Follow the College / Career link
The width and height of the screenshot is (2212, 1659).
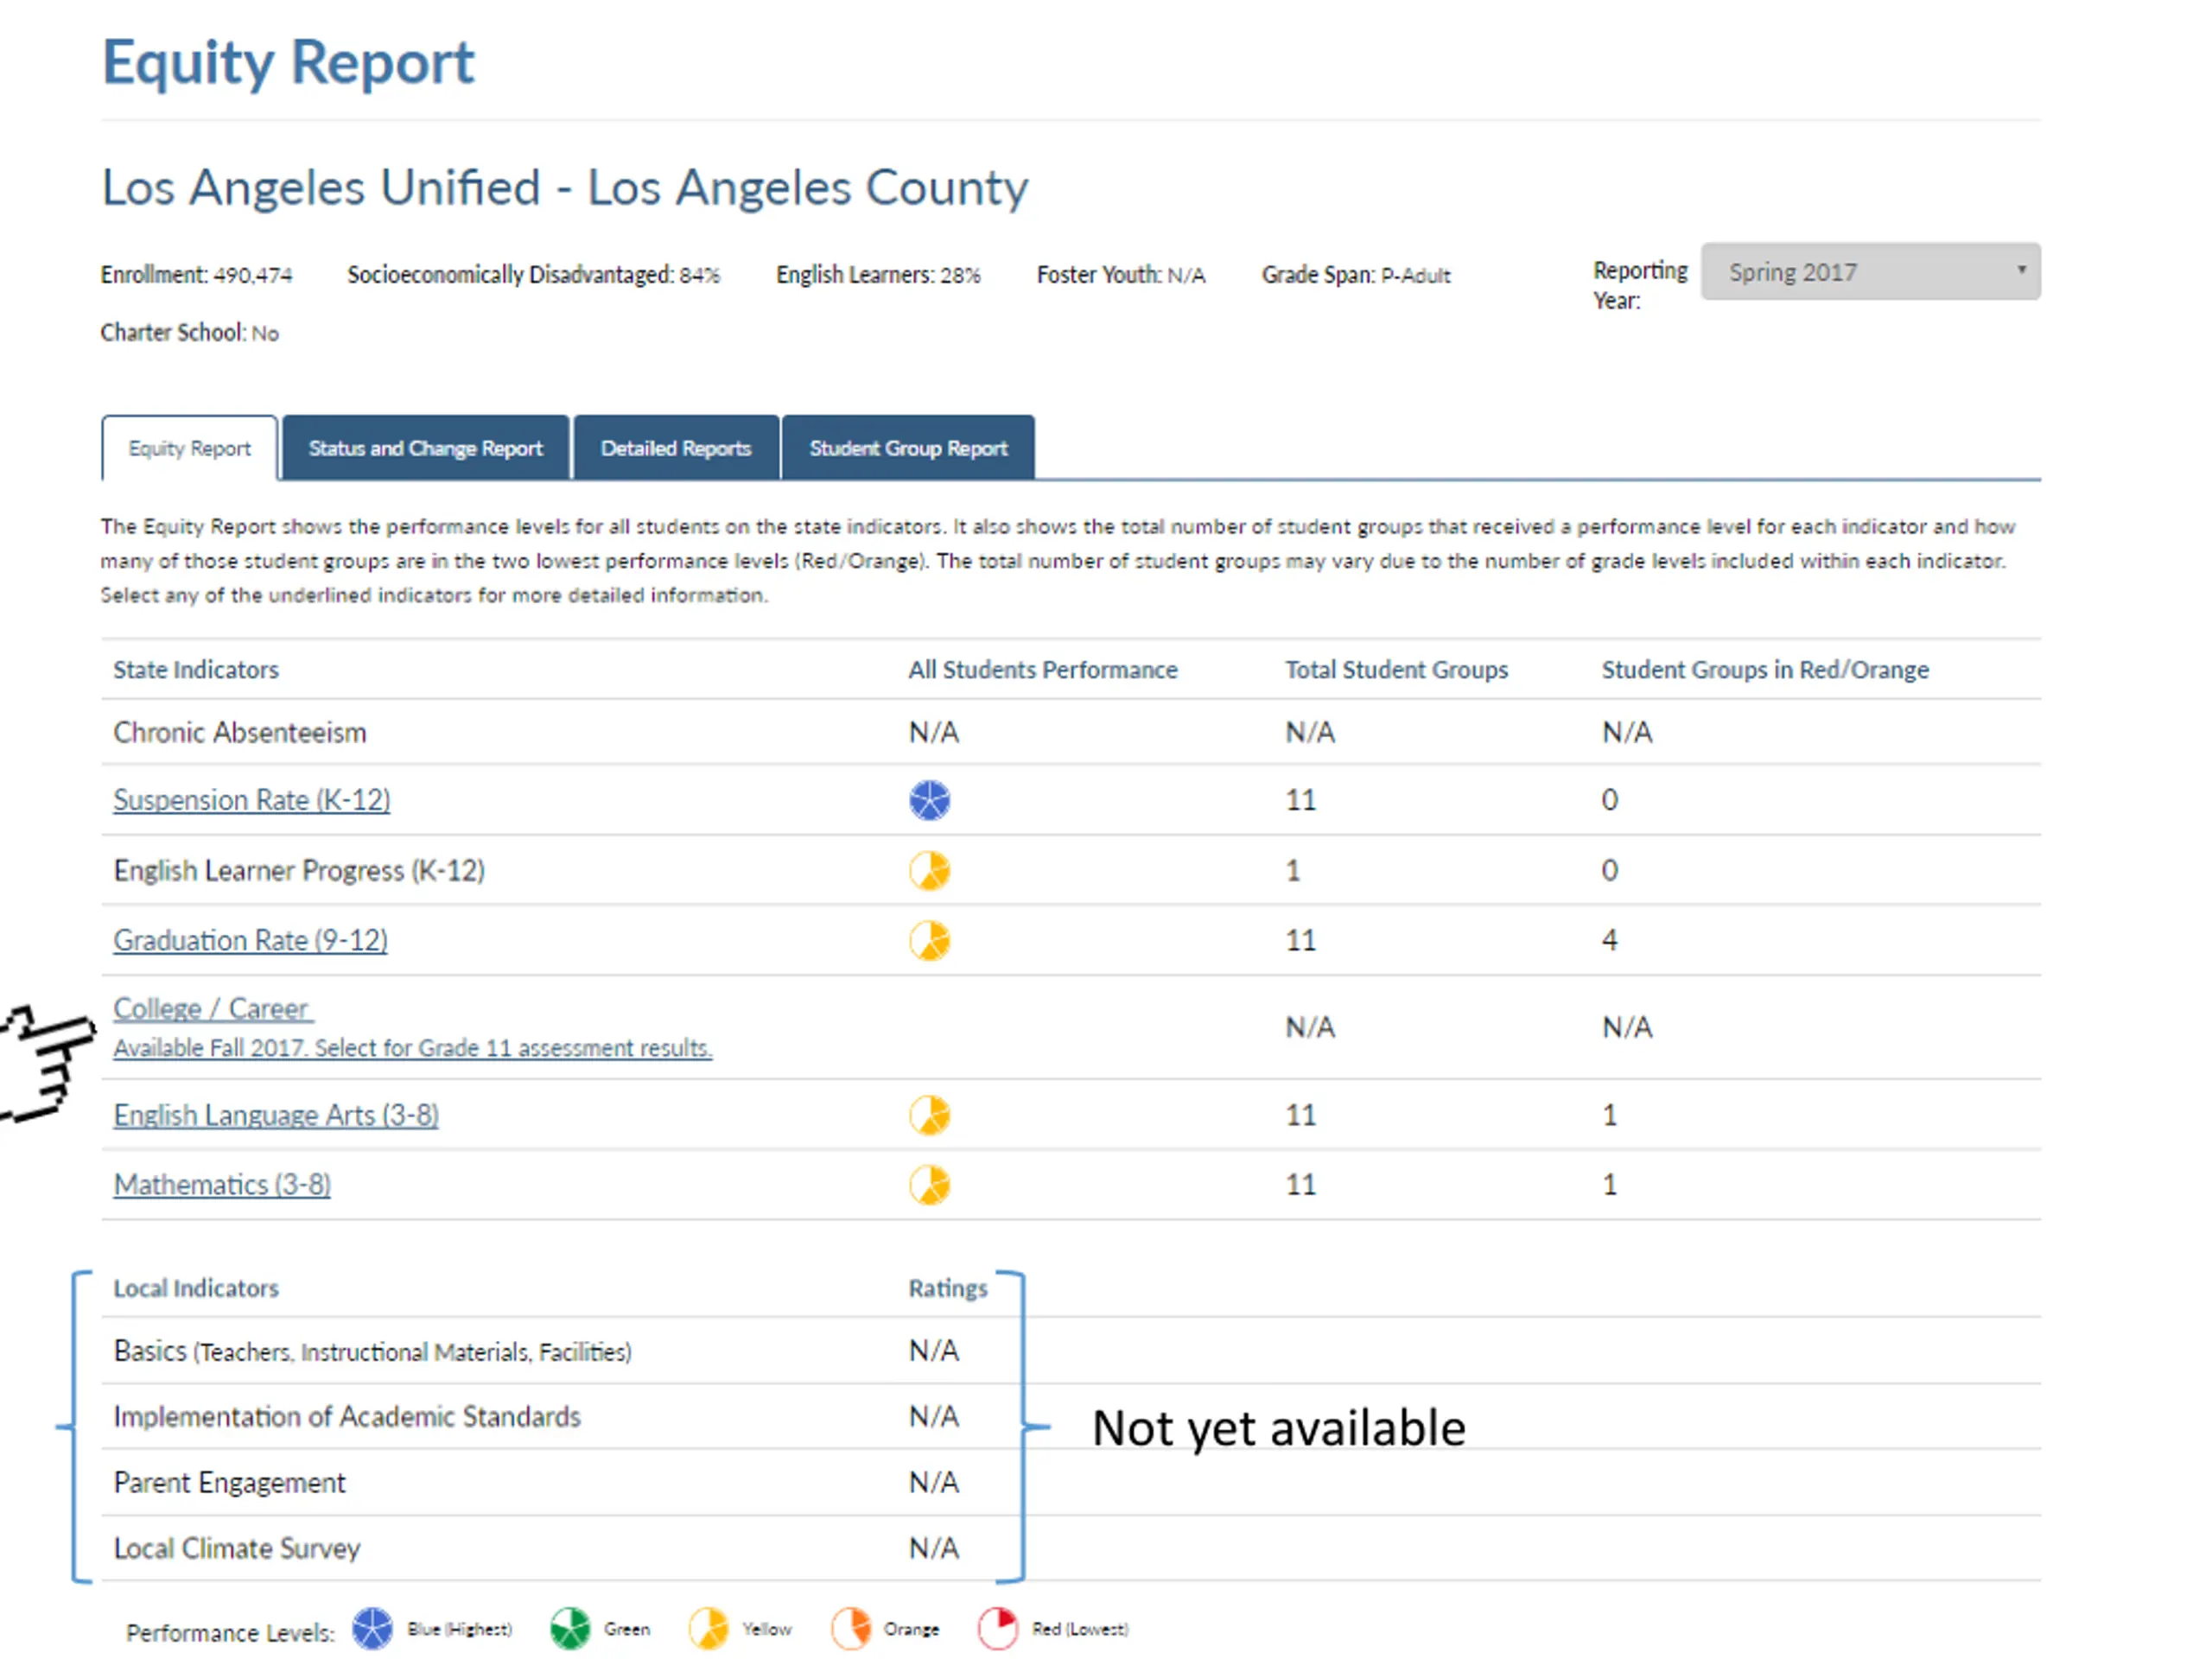tap(213, 1008)
